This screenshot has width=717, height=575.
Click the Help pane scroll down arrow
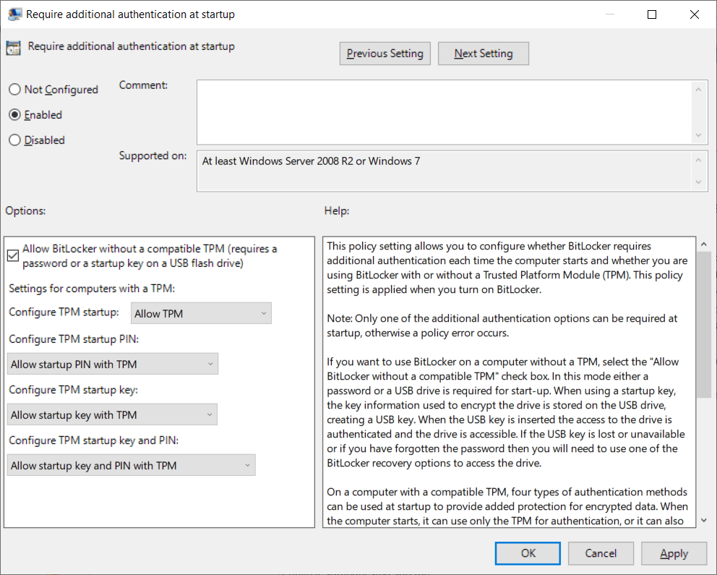click(704, 520)
